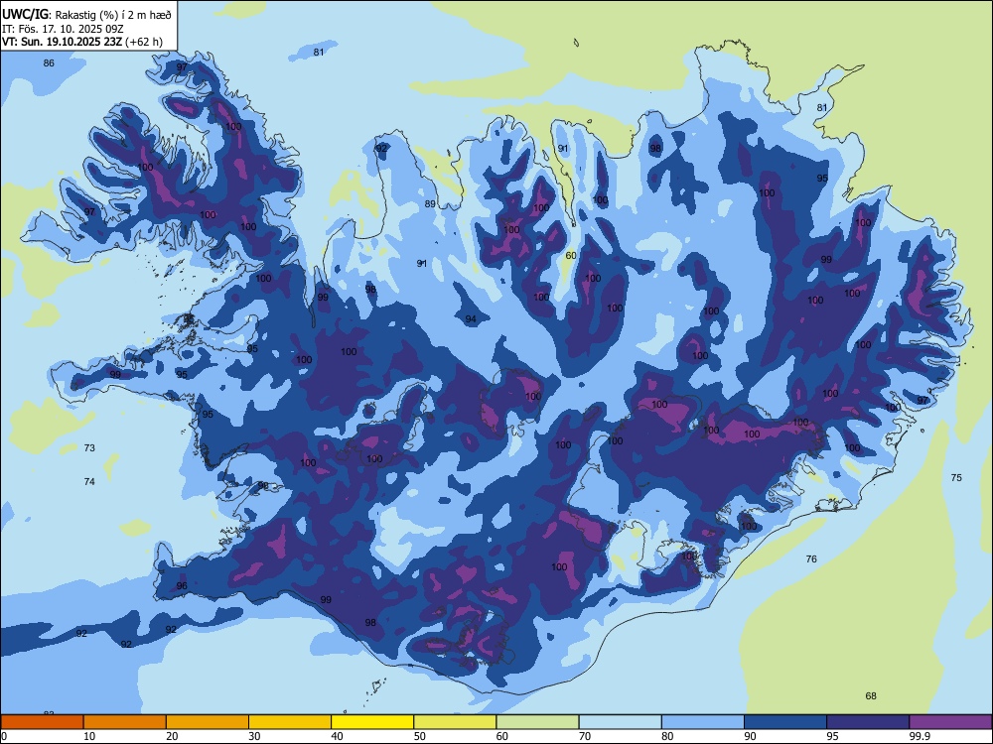Click the '75' value east of Iceland
This screenshot has height=744, width=993.
[956, 478]
